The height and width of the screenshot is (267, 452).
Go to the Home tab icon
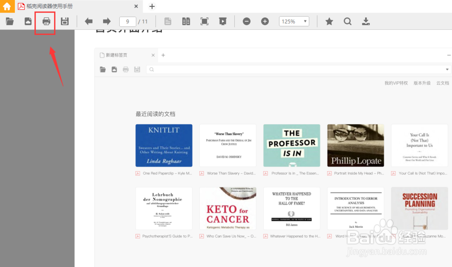[x=7, y=6]
